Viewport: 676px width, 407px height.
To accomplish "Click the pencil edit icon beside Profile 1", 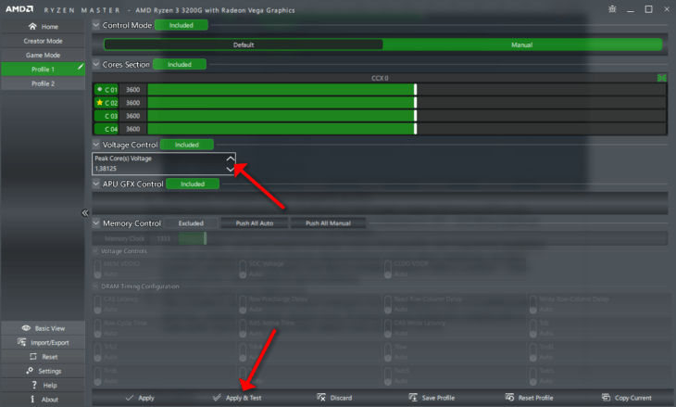I will point(81,67).
